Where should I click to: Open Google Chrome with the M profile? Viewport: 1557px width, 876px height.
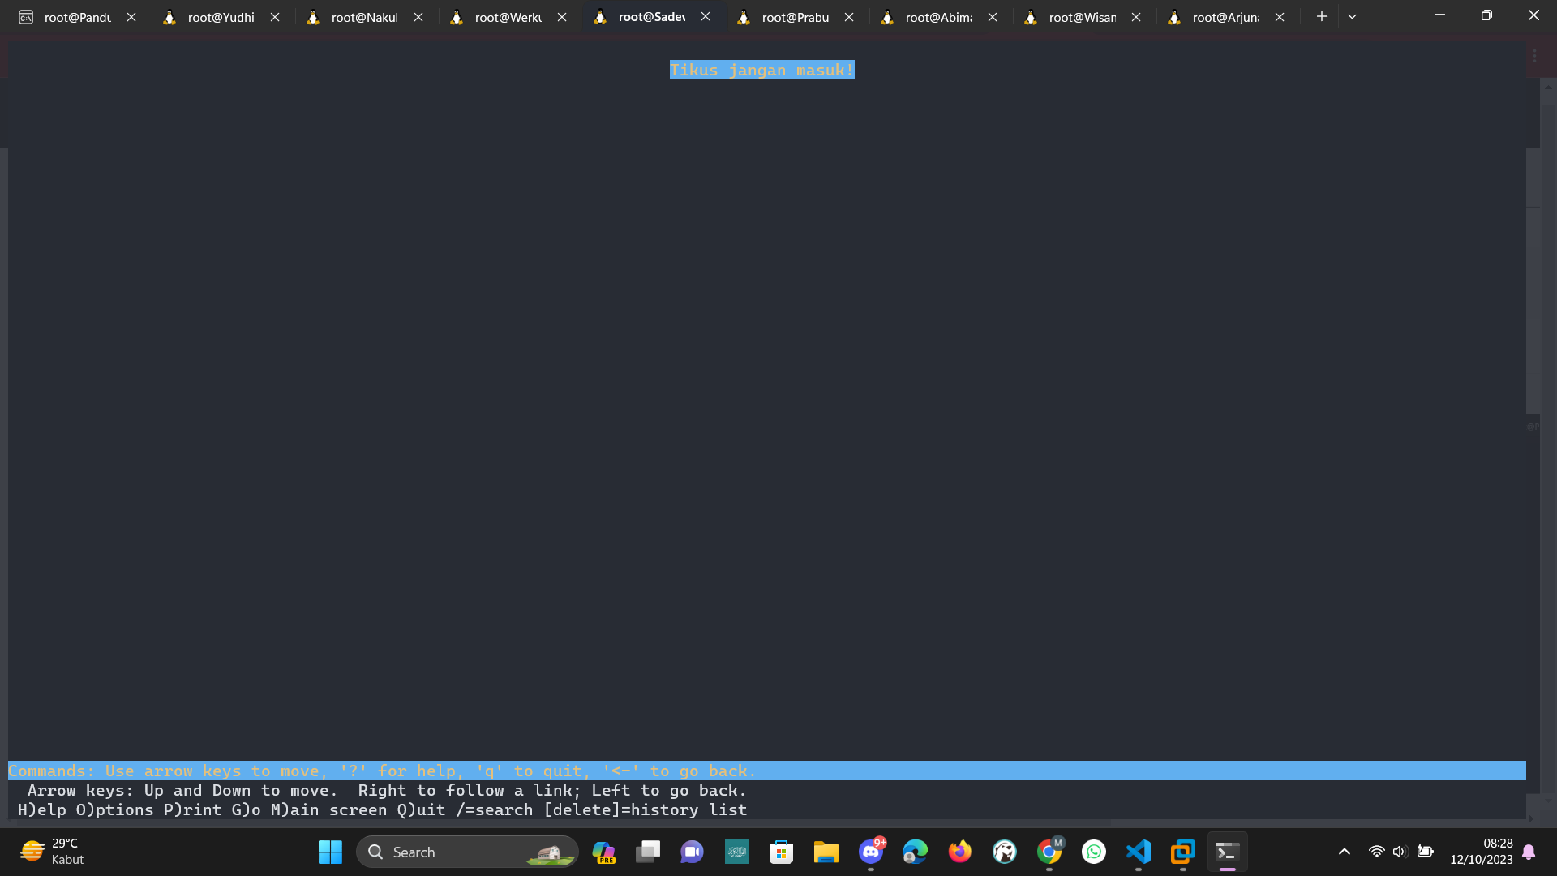tap(1049, 852)
